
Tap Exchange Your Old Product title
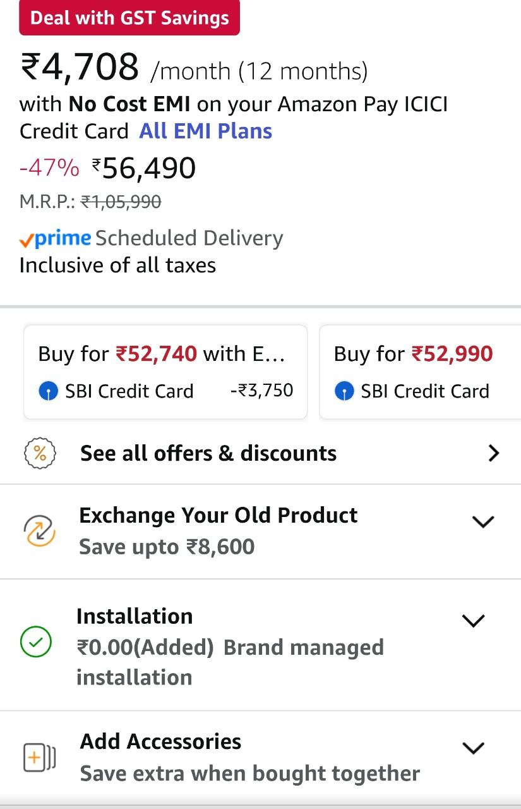[x=218, y=515]
